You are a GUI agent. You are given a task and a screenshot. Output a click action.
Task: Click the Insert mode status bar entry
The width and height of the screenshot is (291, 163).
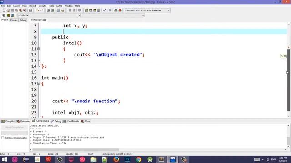tap(90, 154)
